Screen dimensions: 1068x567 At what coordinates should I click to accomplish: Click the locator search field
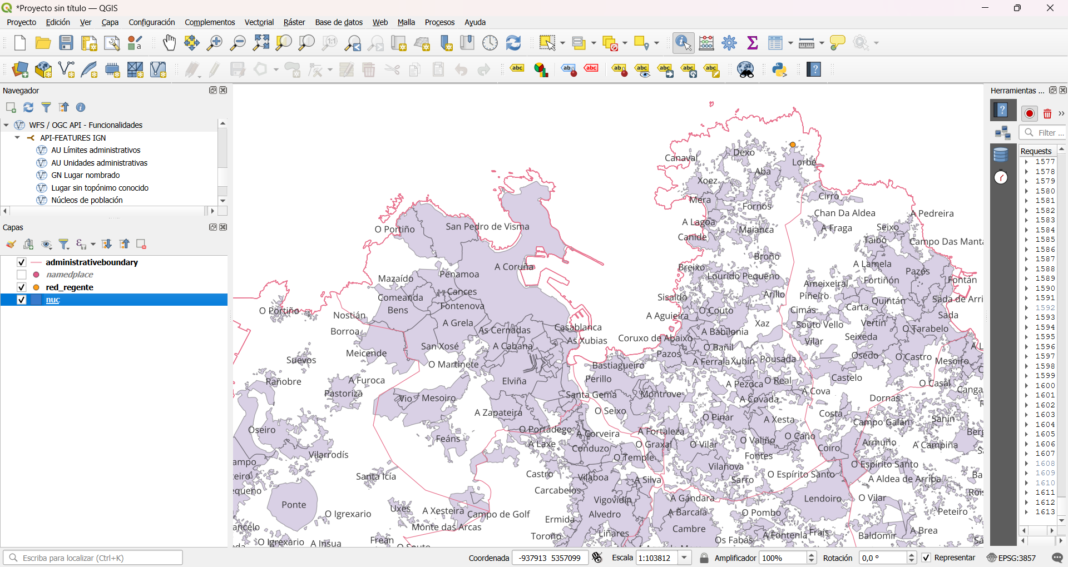[x=95, y=558]
